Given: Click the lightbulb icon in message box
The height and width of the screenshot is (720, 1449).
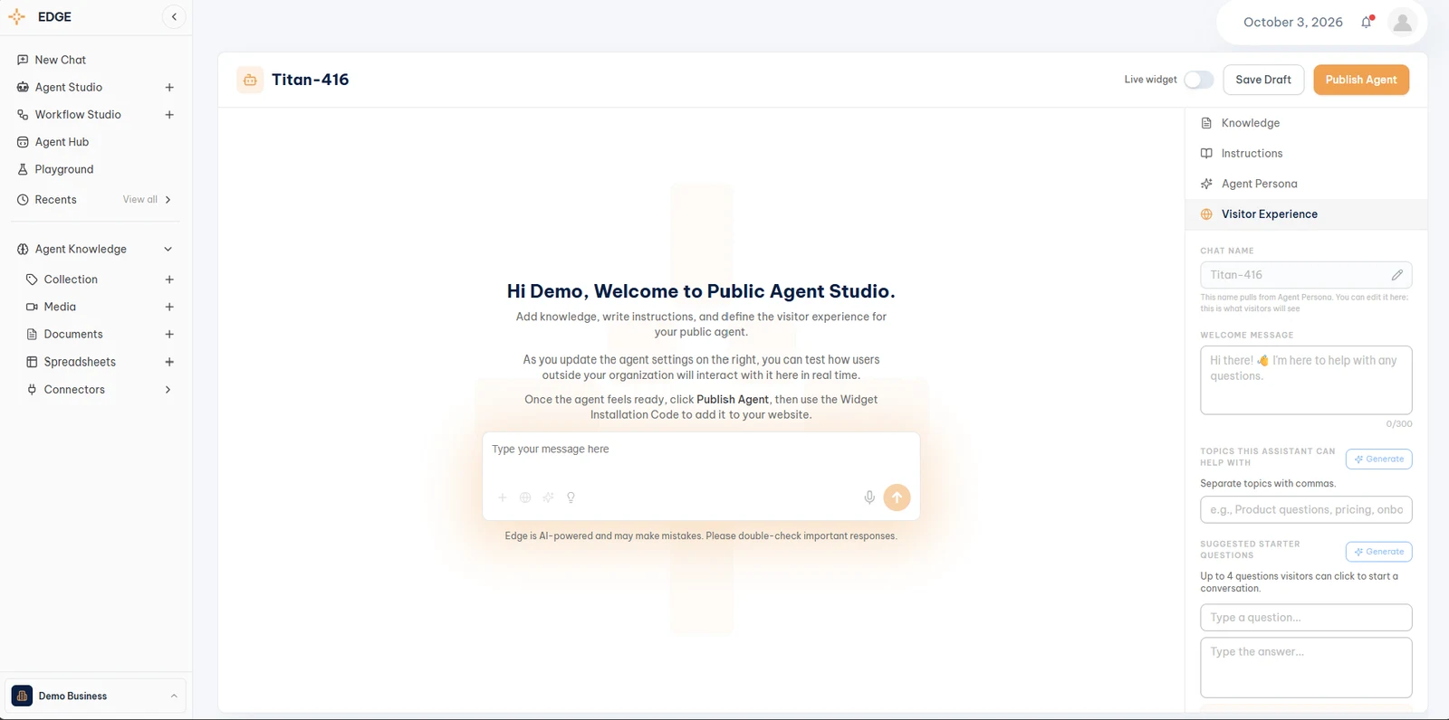Looking at the screenshot, I should click(x=571, y=497).
